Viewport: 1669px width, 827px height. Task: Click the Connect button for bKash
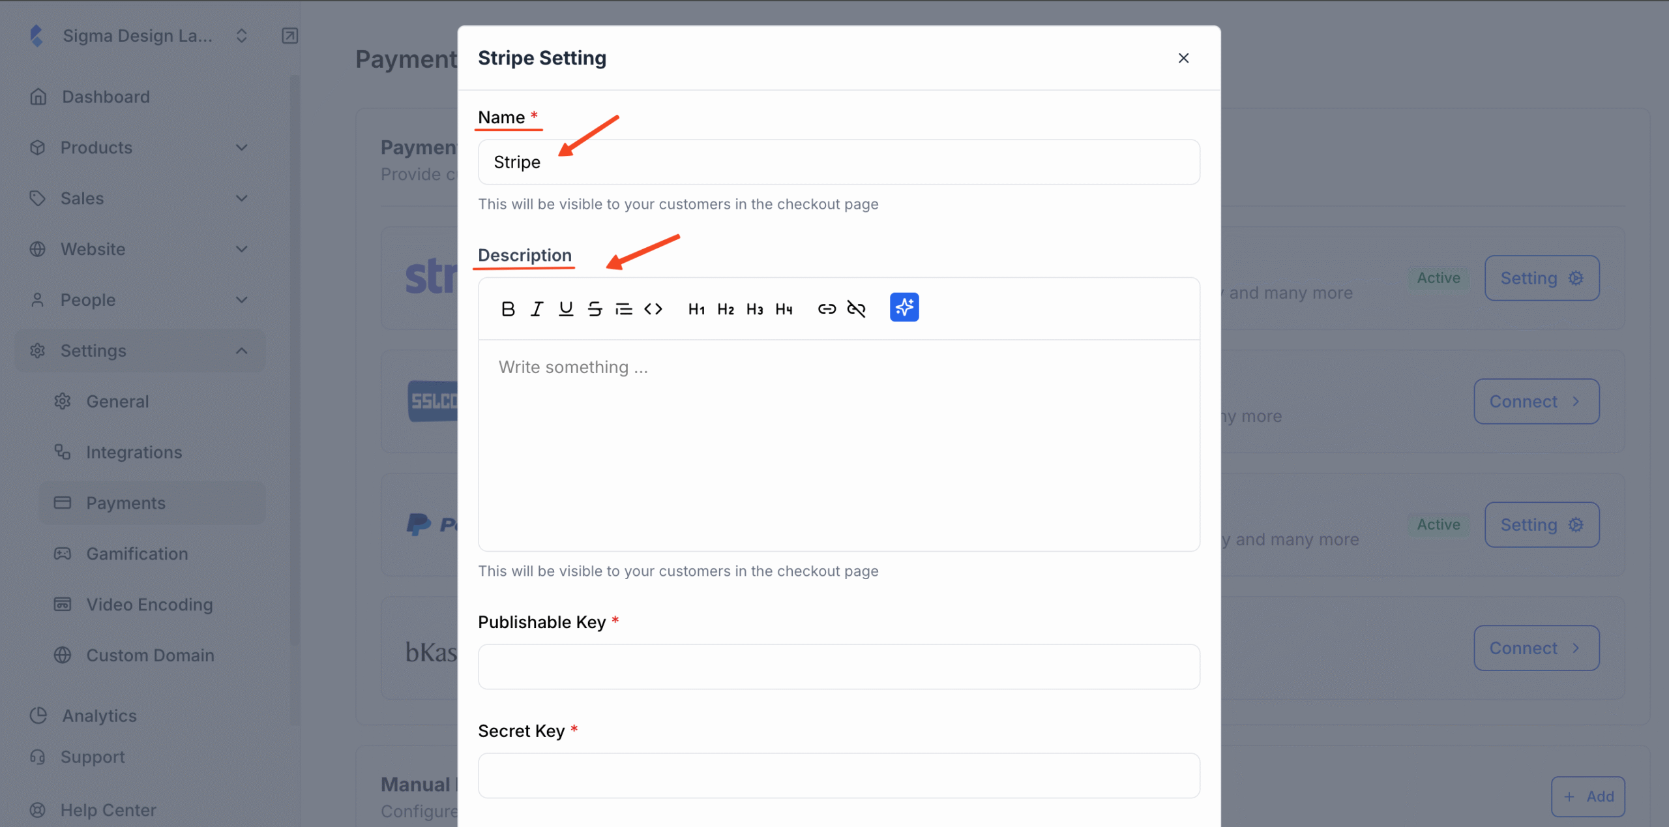[1536, 647]
